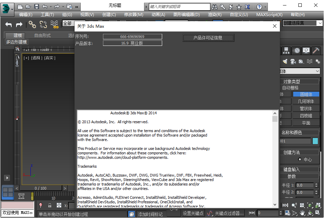Open the Display command panel tab
Image resolution: width=324 pixels, height=218 pixels.
306,51
